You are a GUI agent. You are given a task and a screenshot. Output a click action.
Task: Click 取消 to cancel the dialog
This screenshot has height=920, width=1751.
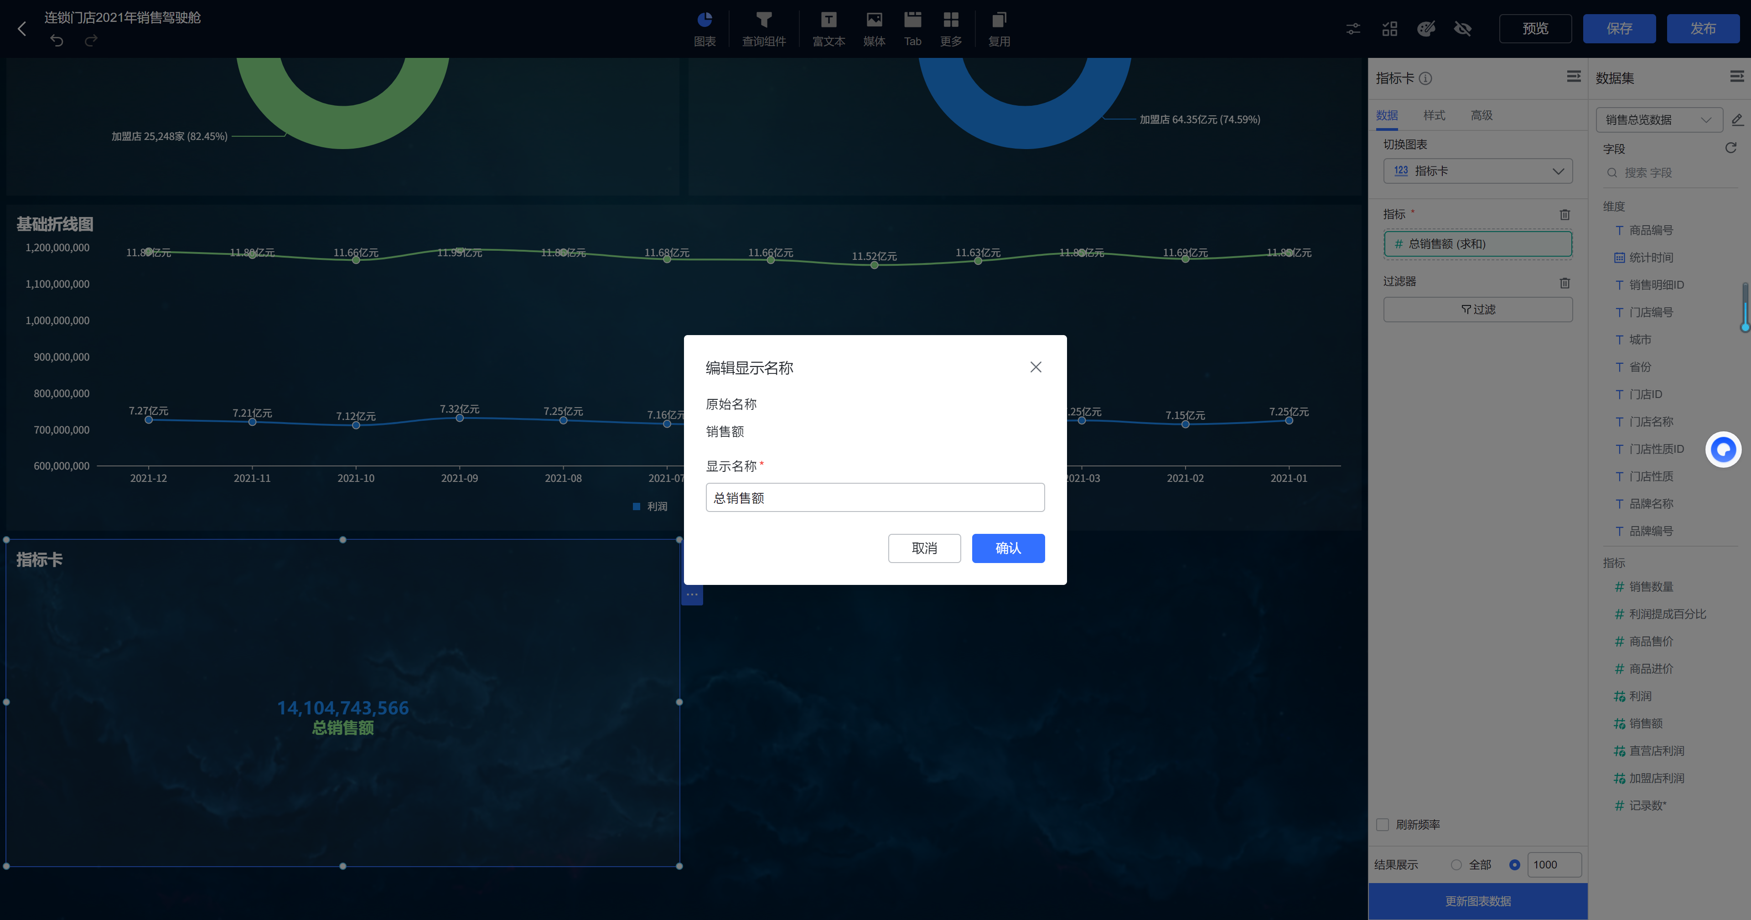(924, 548)
